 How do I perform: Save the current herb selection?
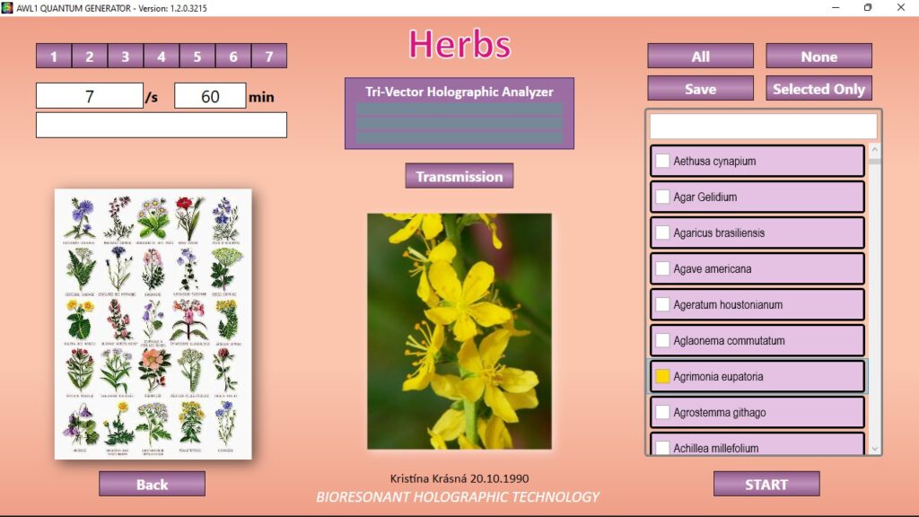coord(700,89)
